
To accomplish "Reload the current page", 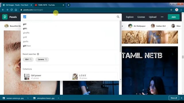I will (11, 10).
